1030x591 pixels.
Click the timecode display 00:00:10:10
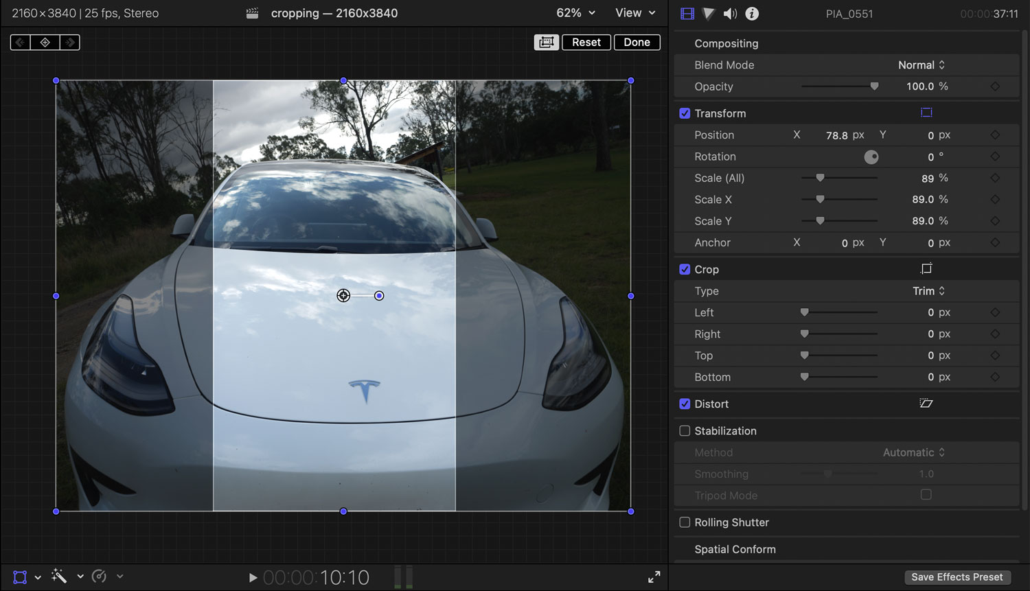click(316, 578)
